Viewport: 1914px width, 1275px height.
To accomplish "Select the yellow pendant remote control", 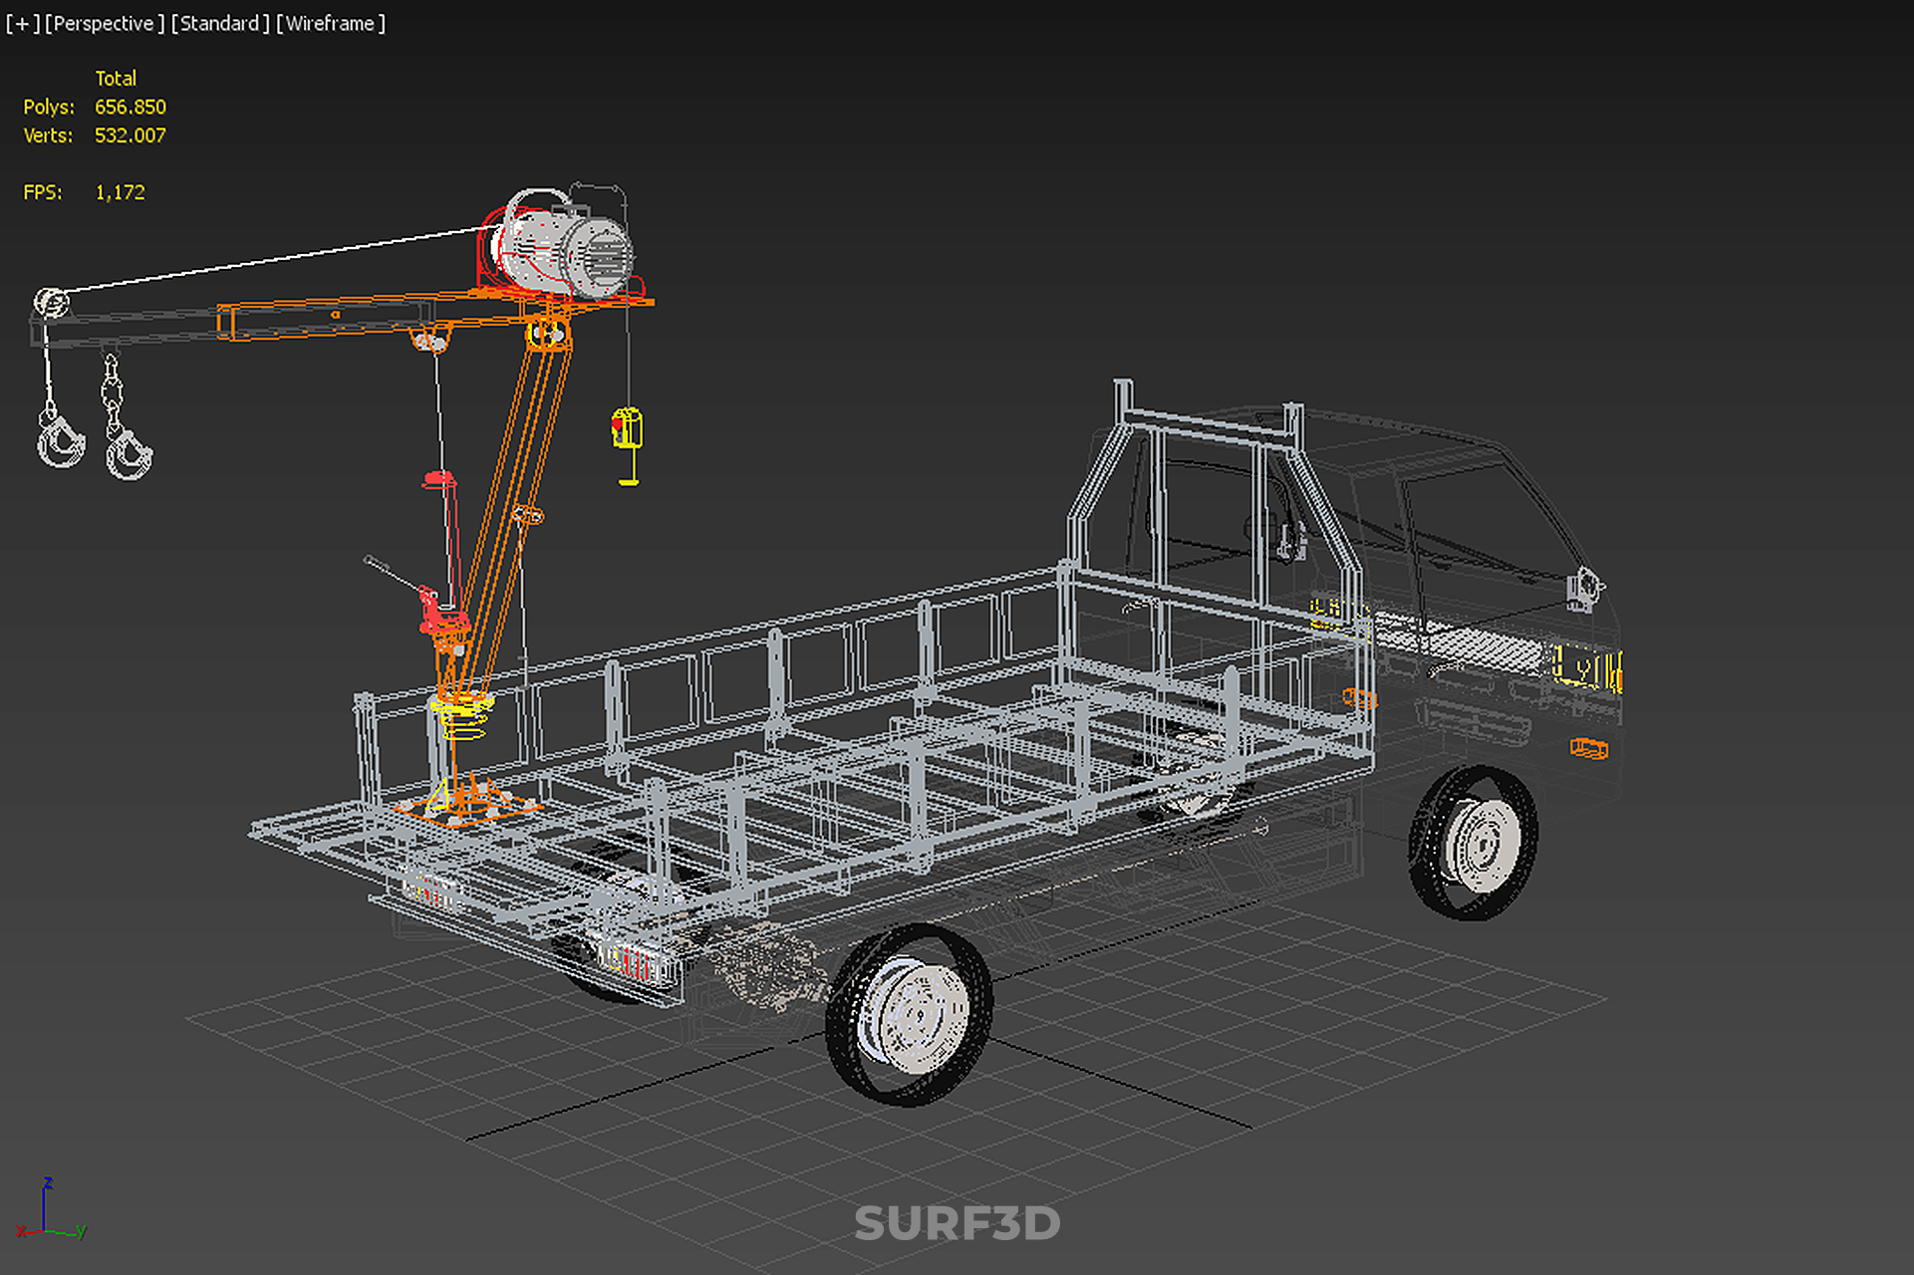I will tap(627, 430).
